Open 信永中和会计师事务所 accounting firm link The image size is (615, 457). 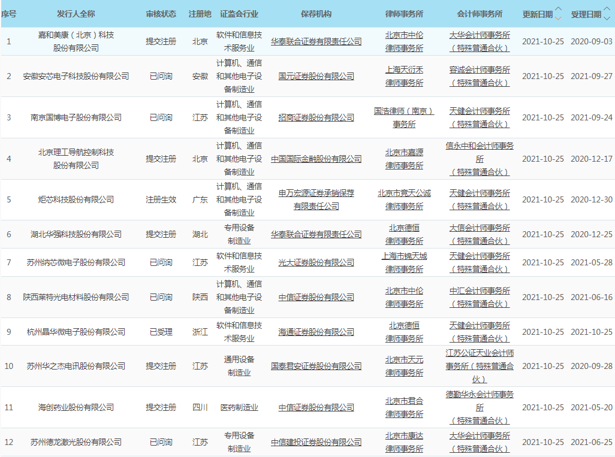click(x=480, y=153)
